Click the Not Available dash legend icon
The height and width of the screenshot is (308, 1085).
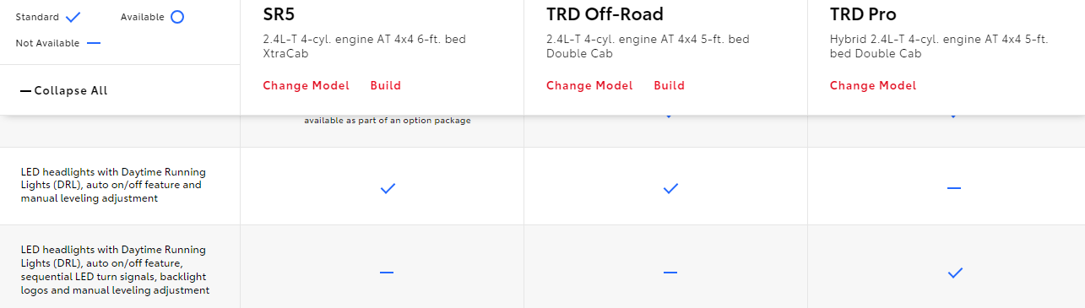pos(94,43)
